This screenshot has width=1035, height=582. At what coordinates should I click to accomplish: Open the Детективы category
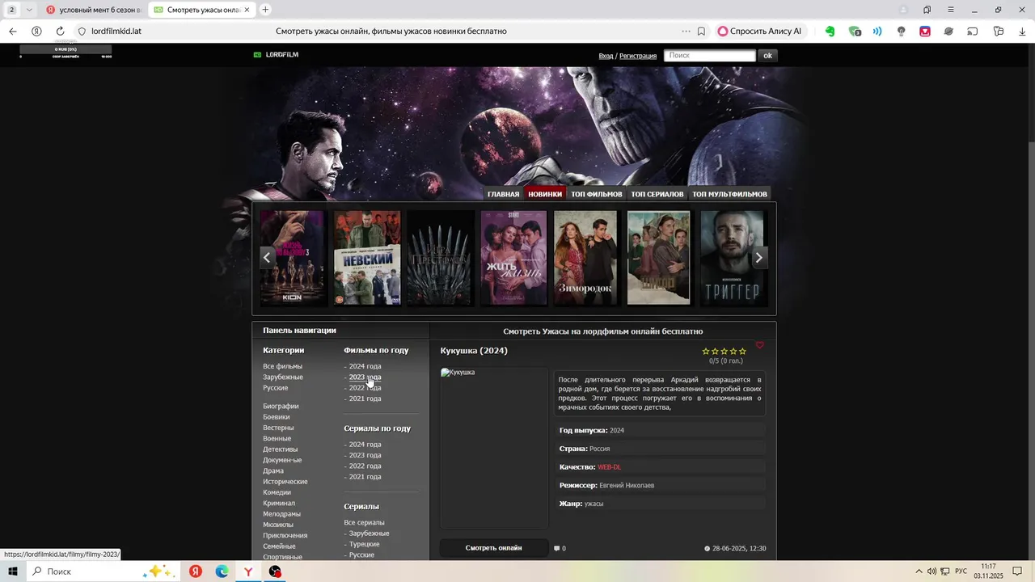[280, 449]
